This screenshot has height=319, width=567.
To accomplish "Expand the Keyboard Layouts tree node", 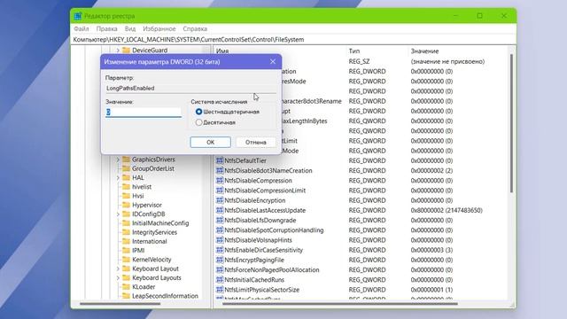I will point(118,277).
